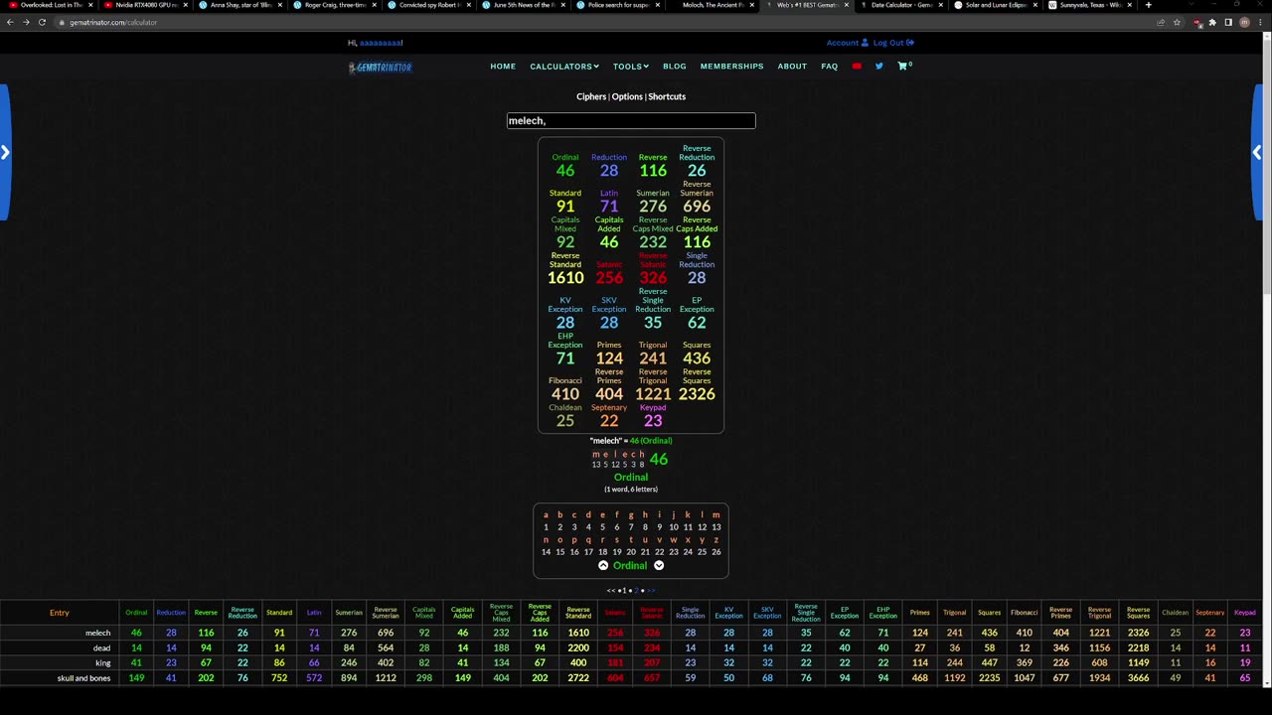Select the Ordinal value 46 in cipher grid
Screen dimensions: 1272x715
point(565,171)
